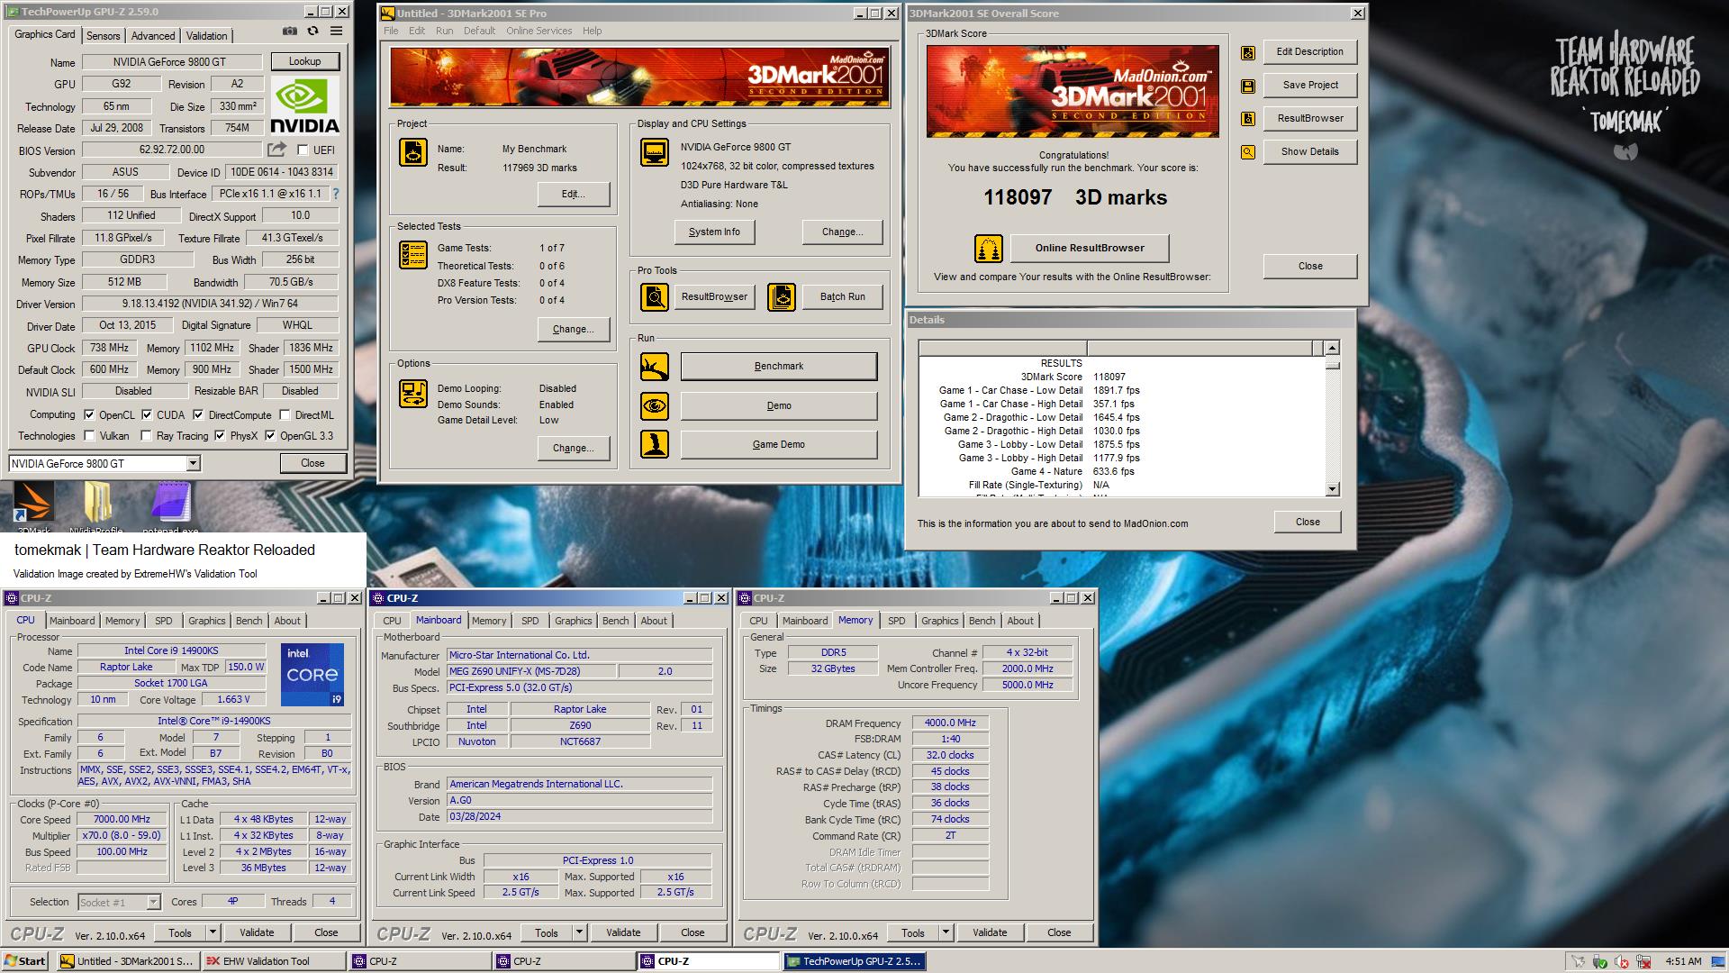Click Project icon in 3DMark2001
This screenshot has height=973, width=1729.
(413, 152)
